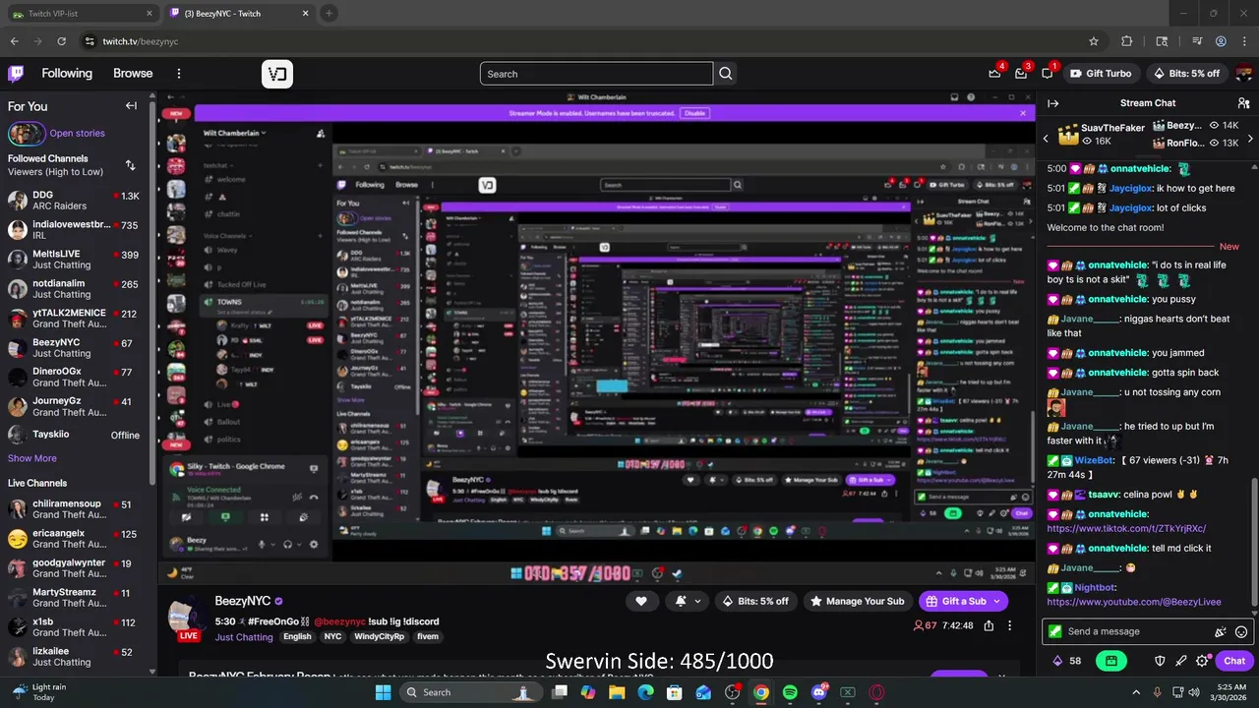This screenshot has width=1259, height=708.
Task: Click Show More under followed channels
Action: [32, 458]
